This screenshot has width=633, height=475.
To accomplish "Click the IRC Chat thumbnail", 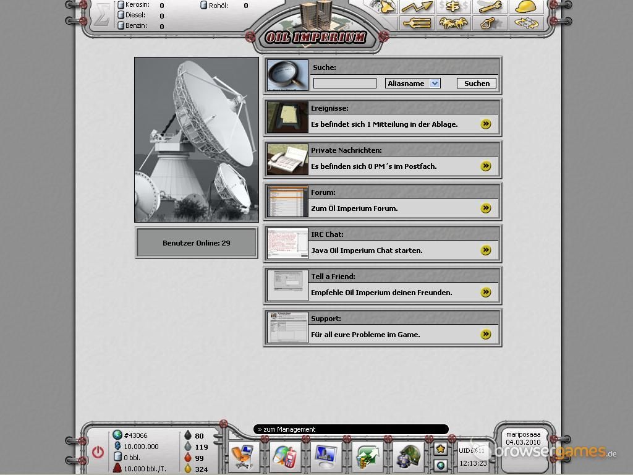I will pos(287,243).
